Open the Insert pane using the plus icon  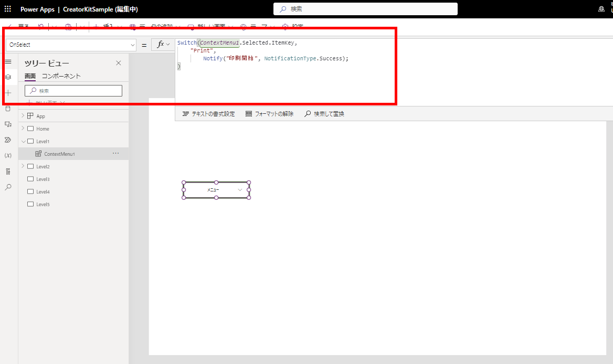tap(8, 92)
